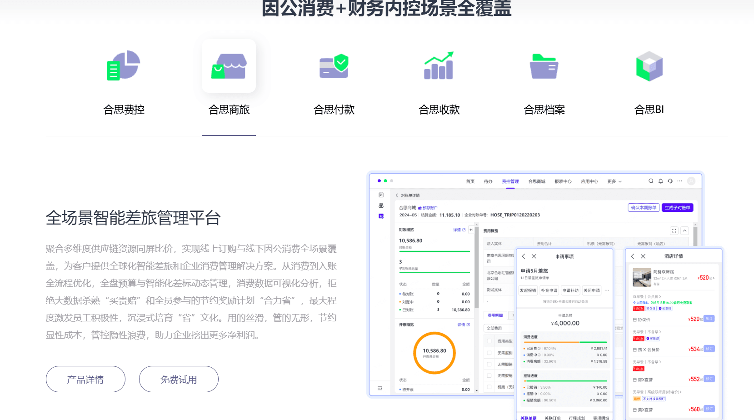Go back using the arrow beside 对账单详情
This screenshot has width=754, height=420.
[396, 195]
